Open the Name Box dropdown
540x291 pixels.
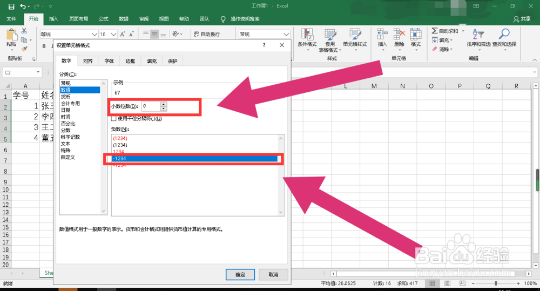pyautogui.click(x=38, y=72)
